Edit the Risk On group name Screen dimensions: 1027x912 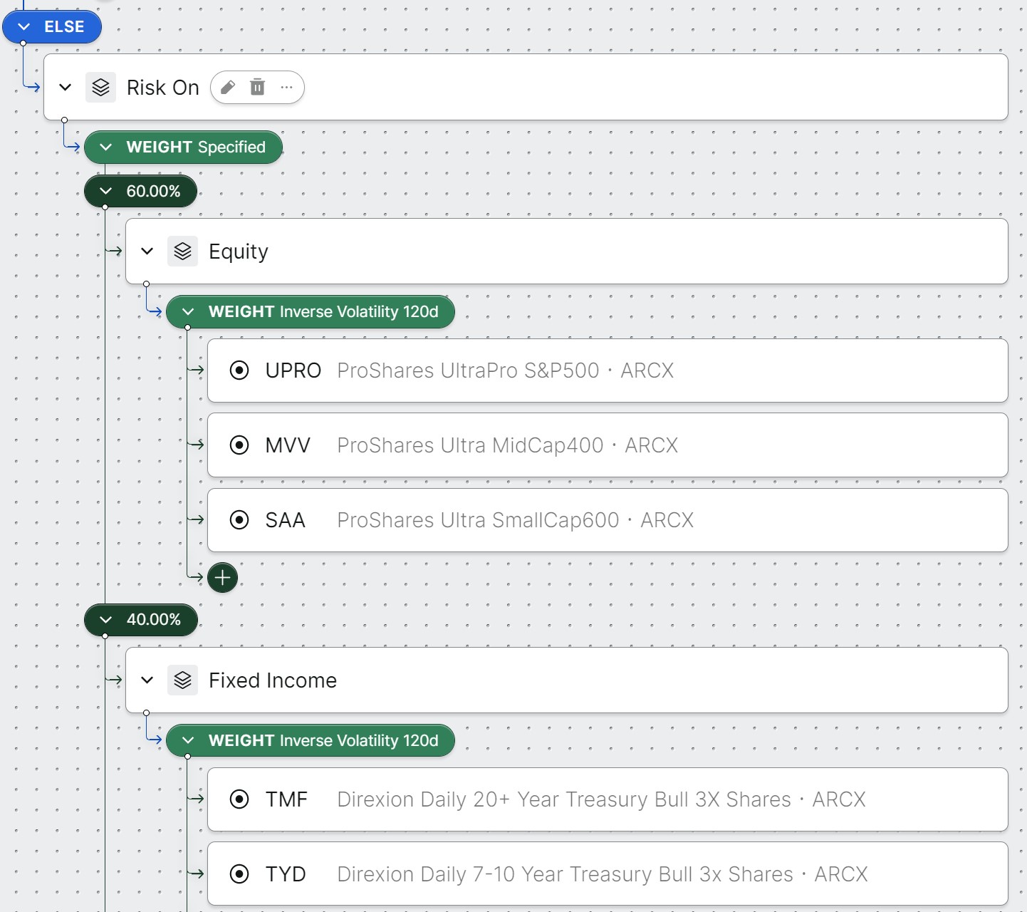coord(228,88)
